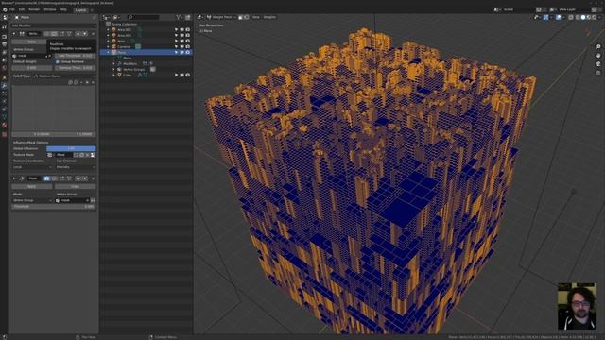Click the viewport zoom gizmo icon
This screenshot has width=605, height=340.
point(598,47)
